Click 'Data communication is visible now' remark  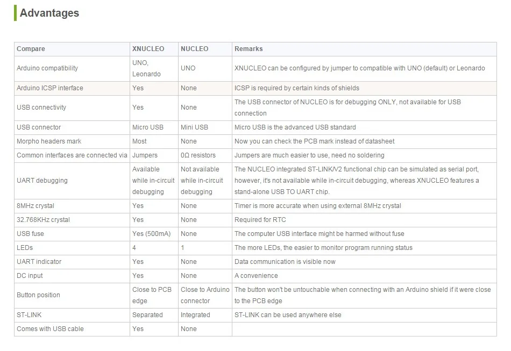point(285,262)
